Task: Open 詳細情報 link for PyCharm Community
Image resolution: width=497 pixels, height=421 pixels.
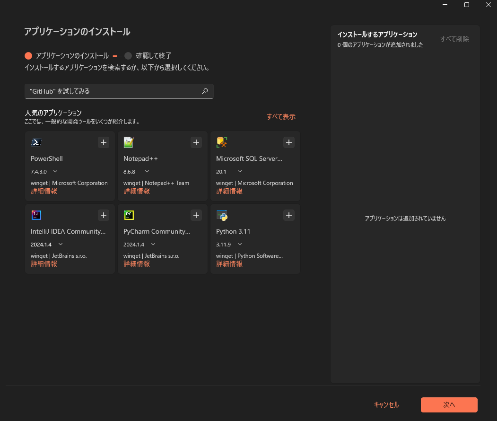Action: pyautogui.click(x=137, y=264)
